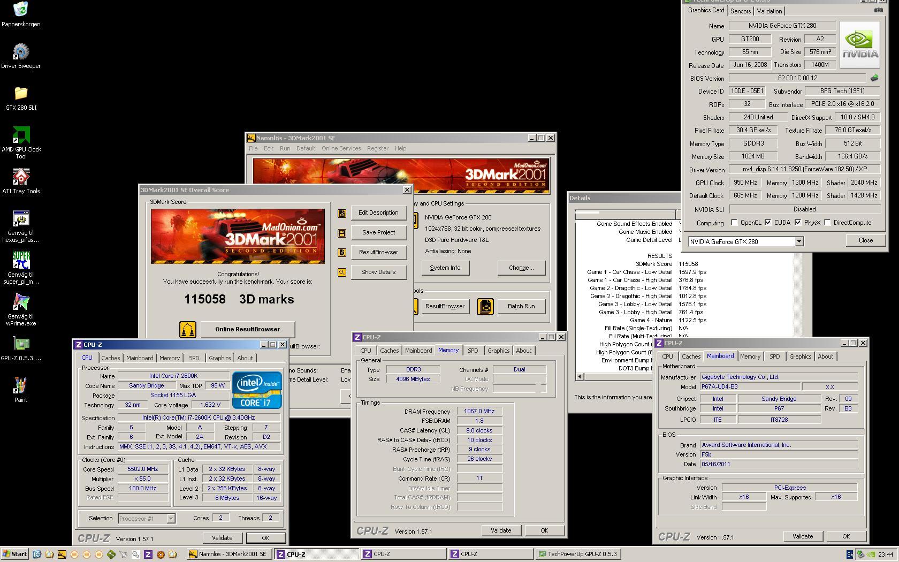Click the Edit Description button
This screenshot has width=899, height=562.
click(x=378, y=213)
